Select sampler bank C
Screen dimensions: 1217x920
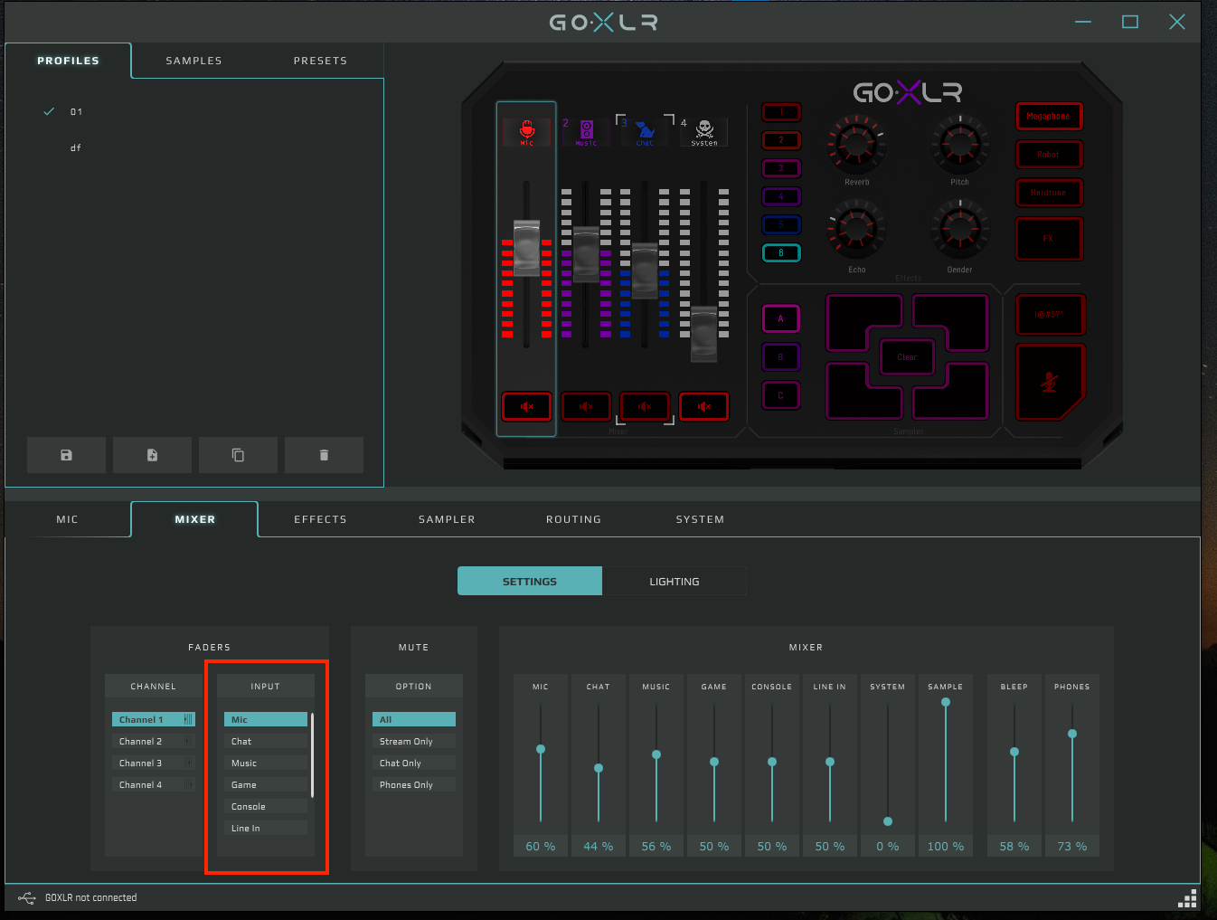pyautogui.click(x=781, y=395)
